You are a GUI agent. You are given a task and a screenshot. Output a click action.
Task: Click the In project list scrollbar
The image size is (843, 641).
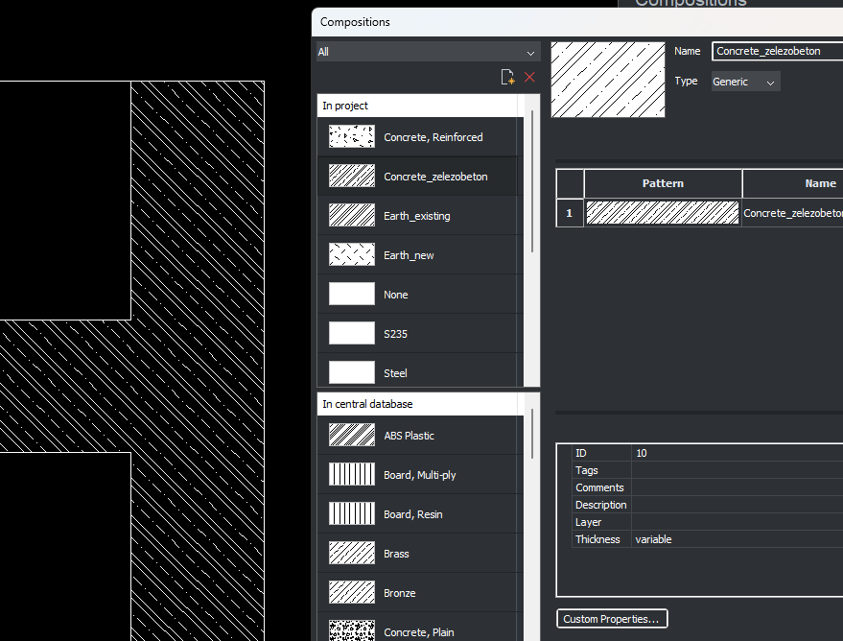click(x=532, y=182)
